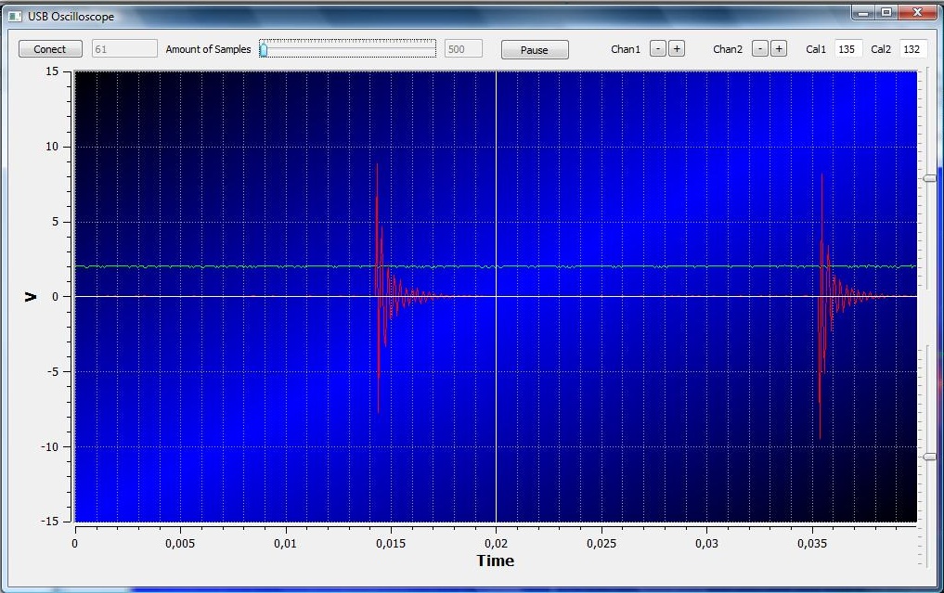Click the 0,02 time axis label
Image resolution: width=944 pixels, height=593 pixels.
(496, 544)
